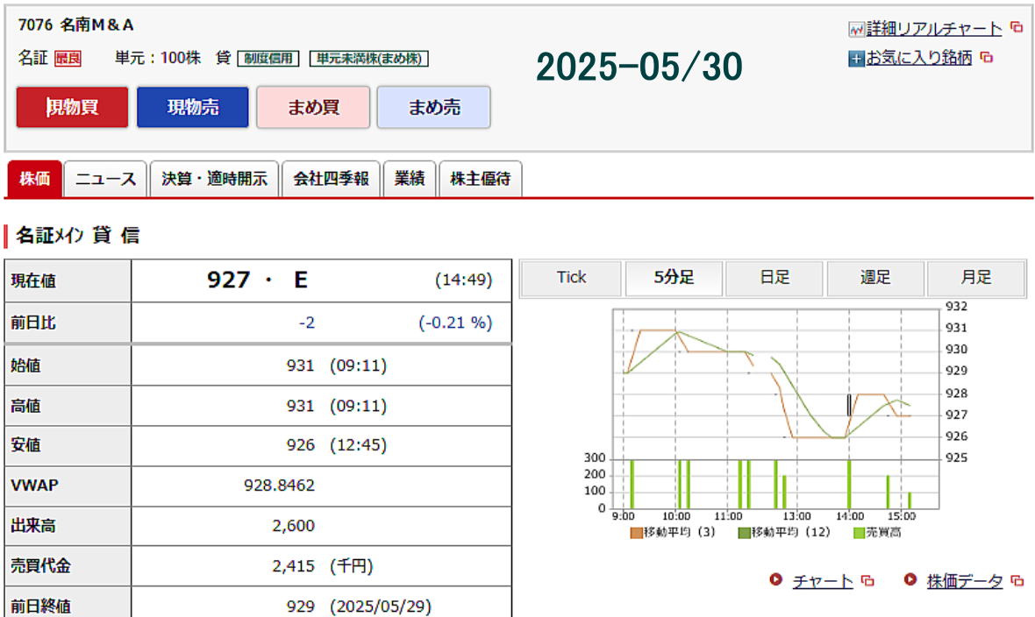The height and width of the screenshot is (617, 1035).
Task: Click plus icon beside お気に入り銘柄
Action: 856,59
